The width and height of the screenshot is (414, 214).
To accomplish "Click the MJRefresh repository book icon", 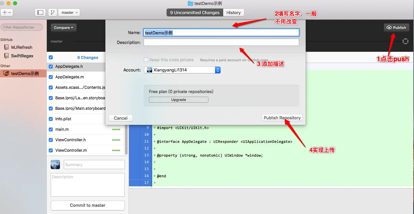I will [6, 47].
